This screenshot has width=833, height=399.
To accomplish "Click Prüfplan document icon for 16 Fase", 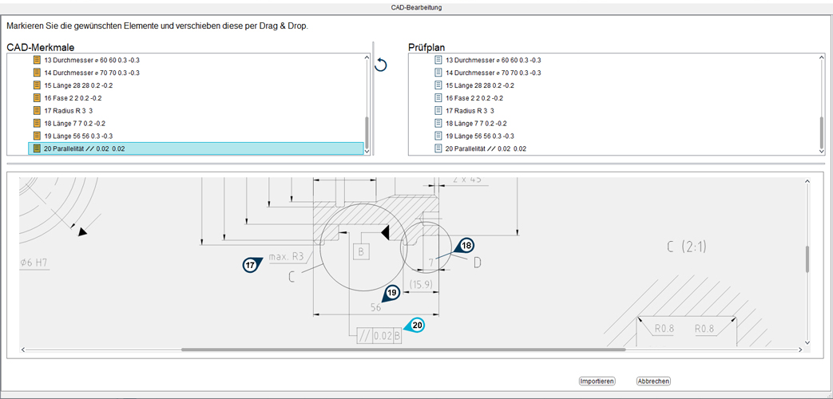I will [x=438, y=98].
